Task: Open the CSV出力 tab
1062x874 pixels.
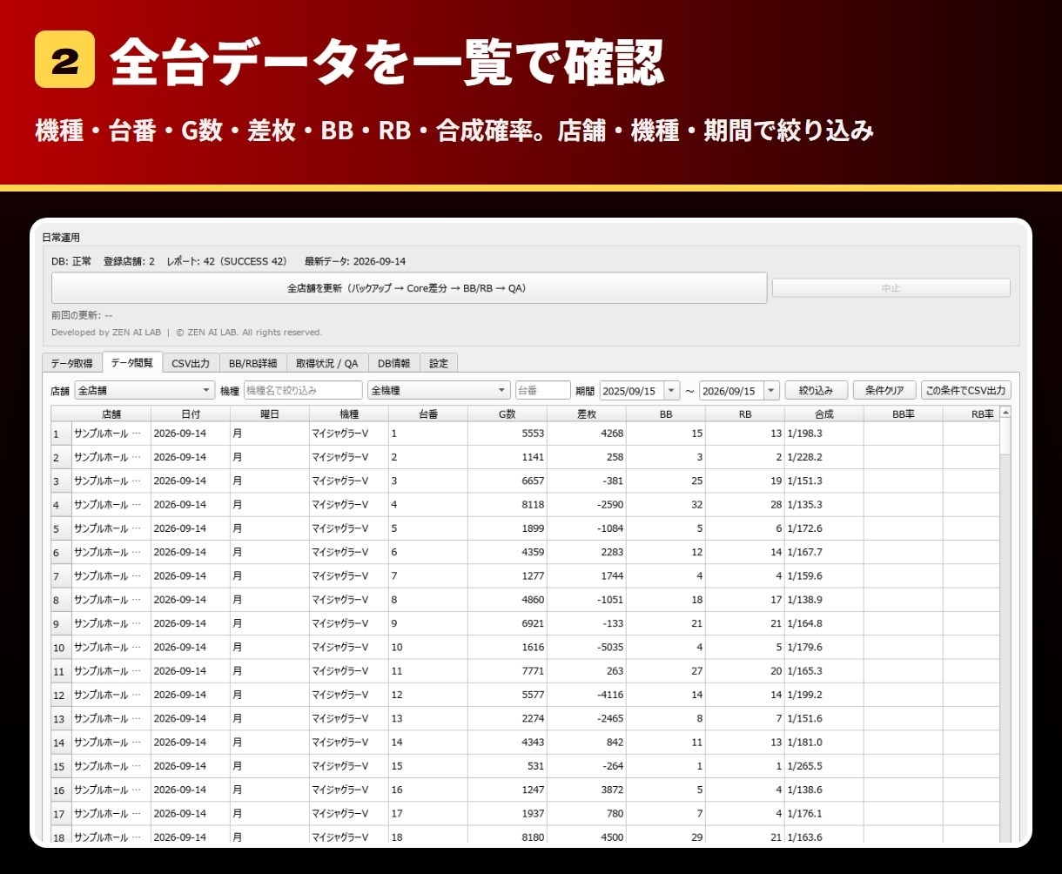Action: 191,363
